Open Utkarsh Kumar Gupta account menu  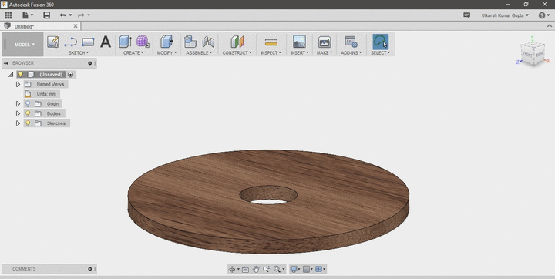[505, 15]
